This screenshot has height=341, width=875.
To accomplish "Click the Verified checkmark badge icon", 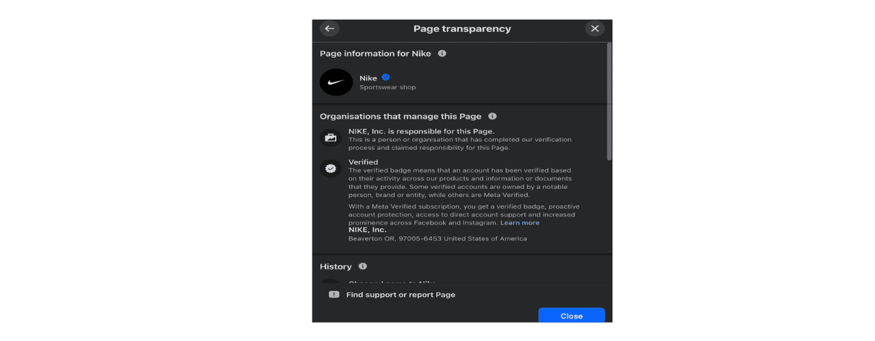I will (331, 168).
